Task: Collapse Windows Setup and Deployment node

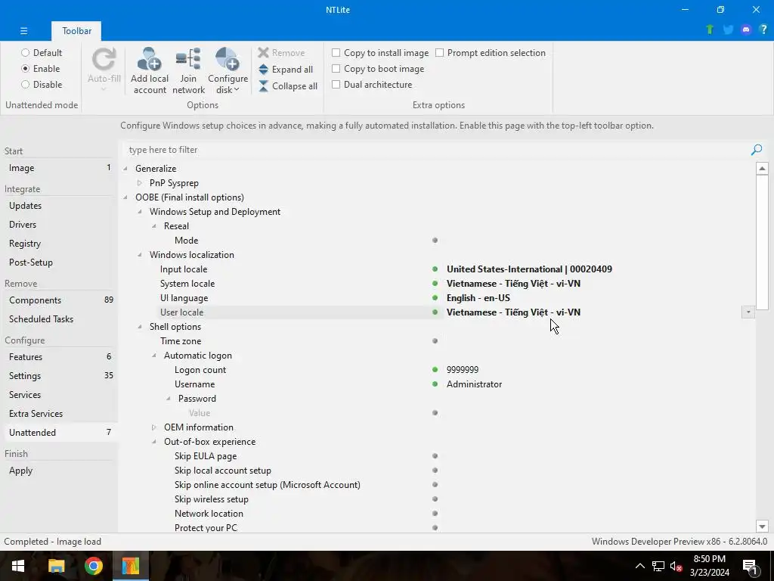Action: point(140,212)
